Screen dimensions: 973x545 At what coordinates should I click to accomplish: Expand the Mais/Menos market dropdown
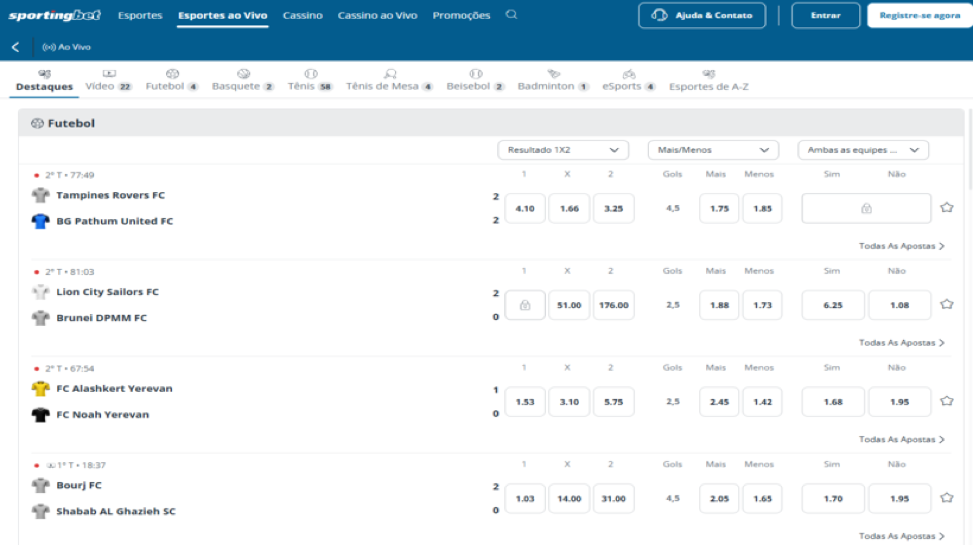(713, 150)
